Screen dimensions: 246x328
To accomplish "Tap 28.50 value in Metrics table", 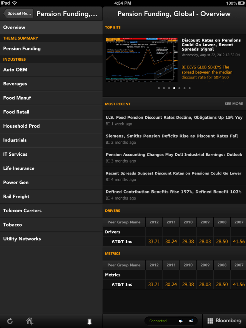I will tap(222, 285).
